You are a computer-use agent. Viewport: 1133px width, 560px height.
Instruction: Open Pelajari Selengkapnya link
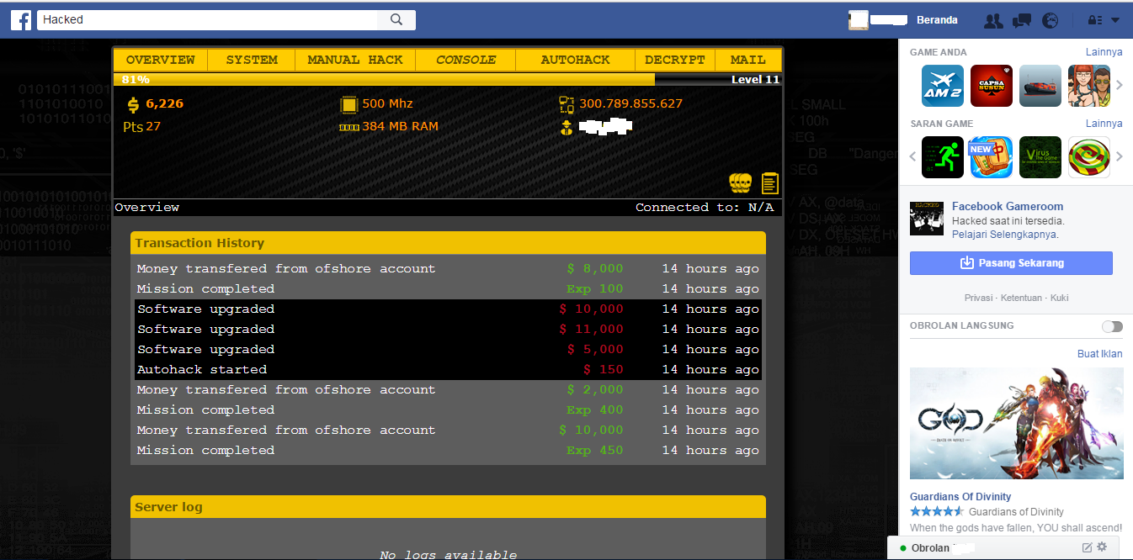tap(1005, 235)
